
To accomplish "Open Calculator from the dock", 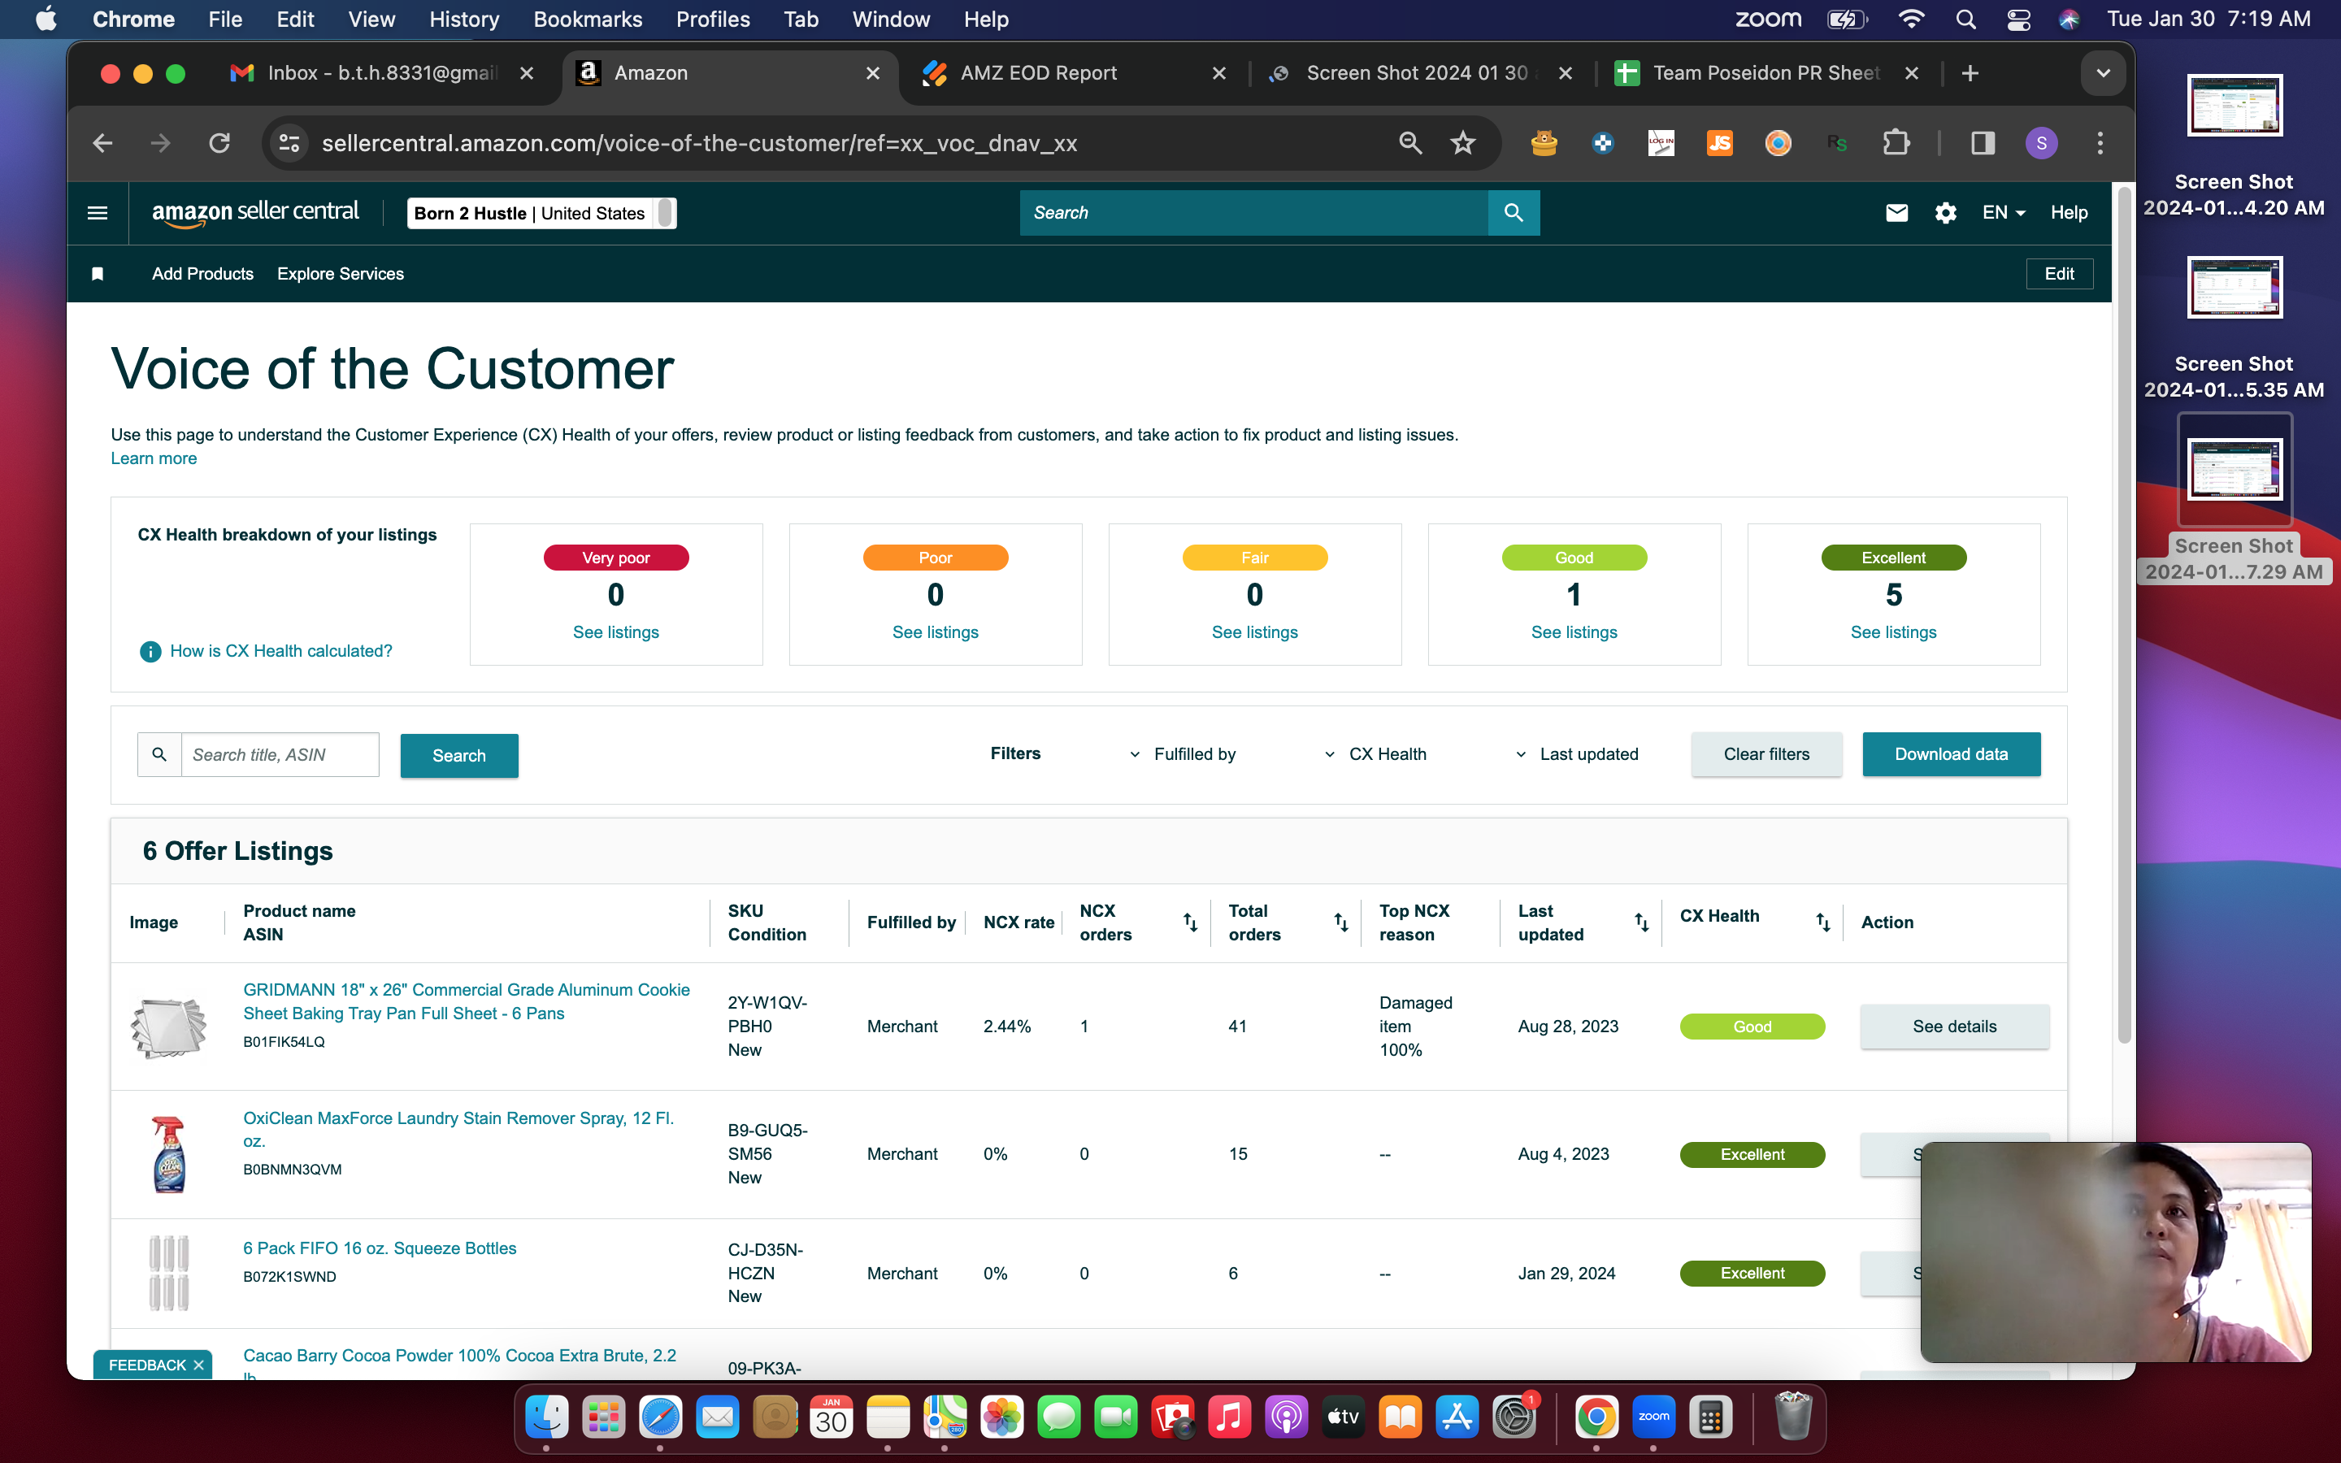I will [1710, 1418].
